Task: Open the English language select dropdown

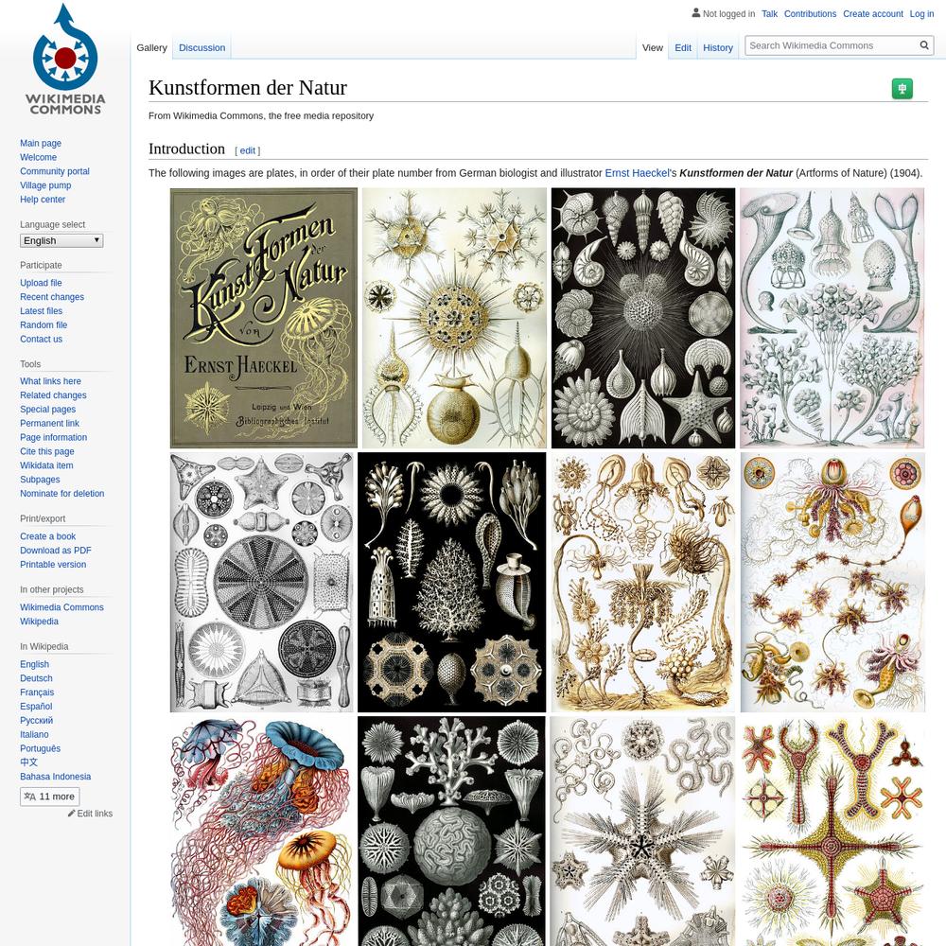Action: (61, 240)
